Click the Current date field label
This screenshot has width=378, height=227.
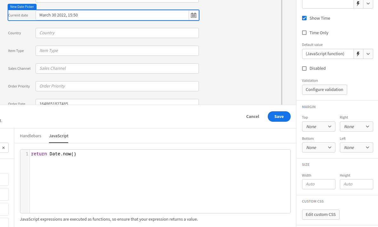(x=18, y=15)
